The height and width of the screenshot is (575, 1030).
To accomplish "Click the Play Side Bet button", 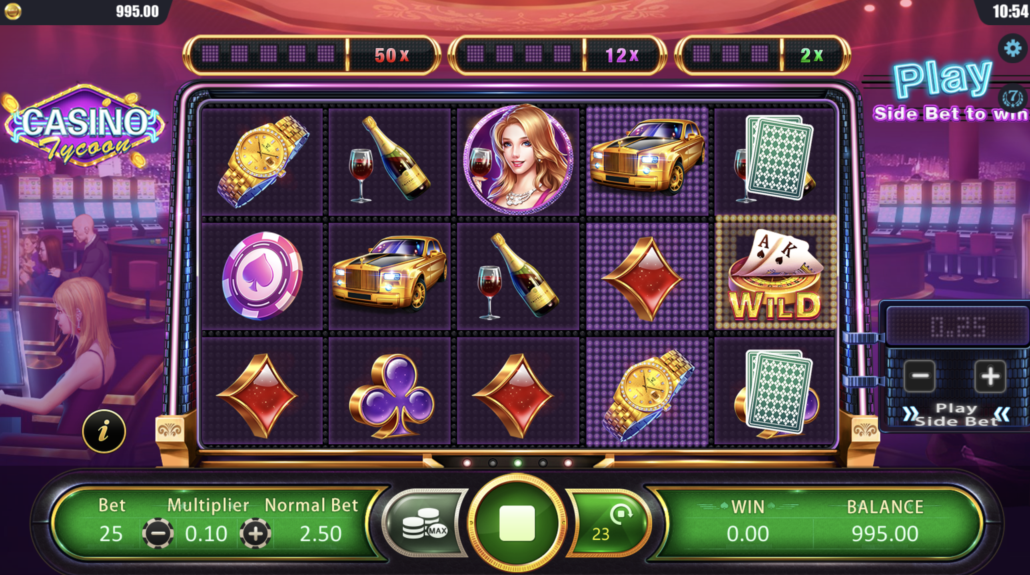I will coord(956,415).
